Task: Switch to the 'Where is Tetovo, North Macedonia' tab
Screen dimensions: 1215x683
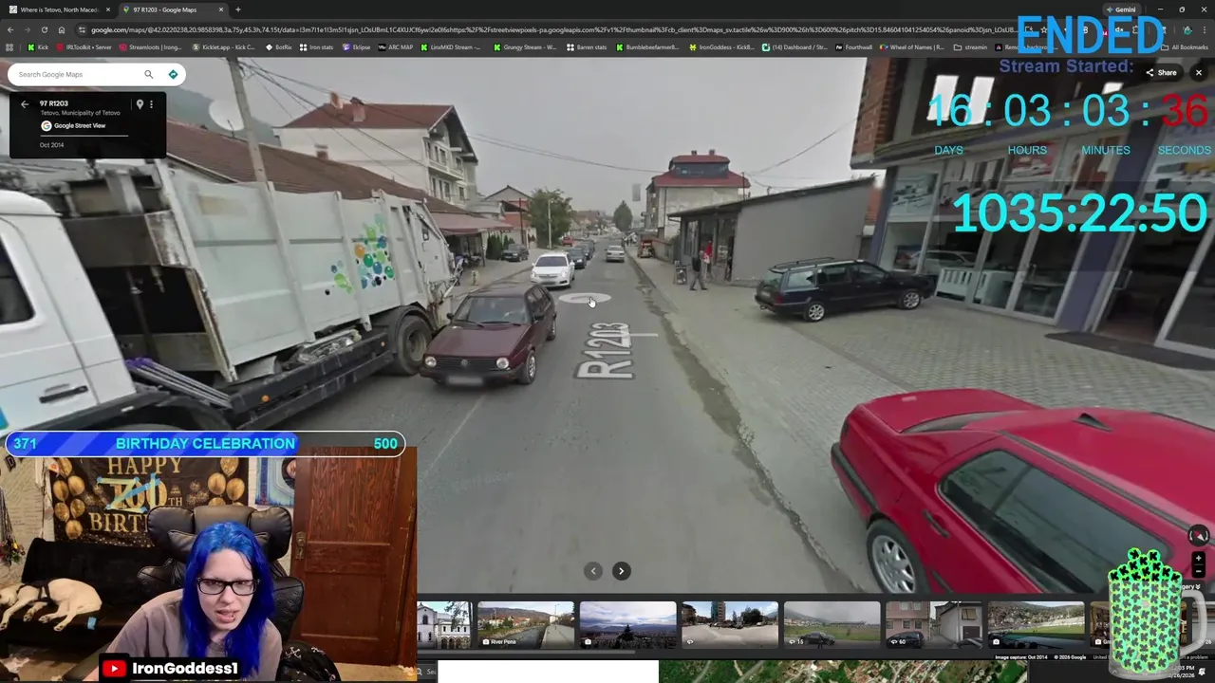Action: click(59, 9)
